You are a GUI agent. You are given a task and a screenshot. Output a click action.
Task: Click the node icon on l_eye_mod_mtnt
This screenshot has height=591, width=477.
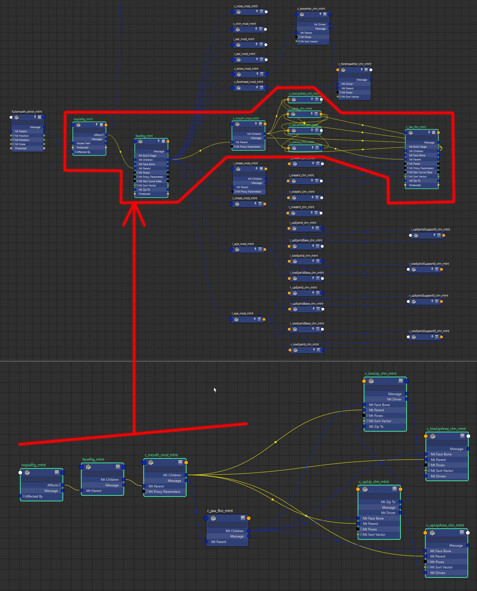[x=237, y=249]
